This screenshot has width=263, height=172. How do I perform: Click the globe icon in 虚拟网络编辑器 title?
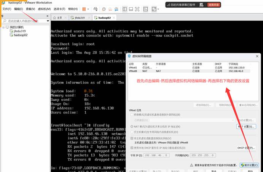129,56
